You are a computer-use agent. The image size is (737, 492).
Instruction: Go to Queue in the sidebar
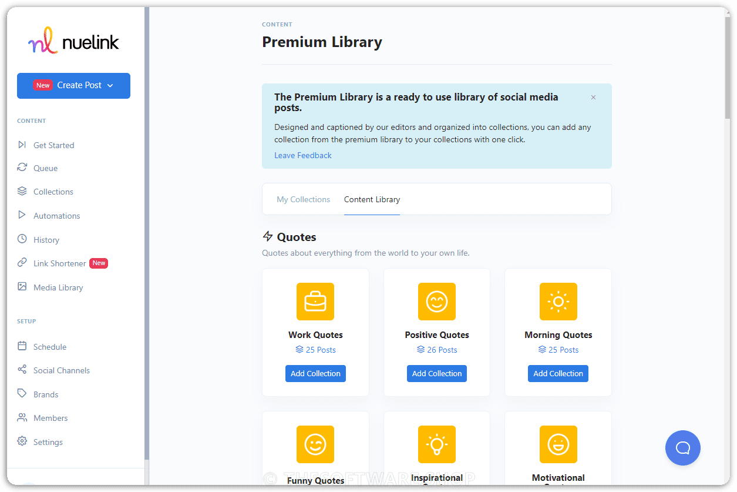(45, 168)
